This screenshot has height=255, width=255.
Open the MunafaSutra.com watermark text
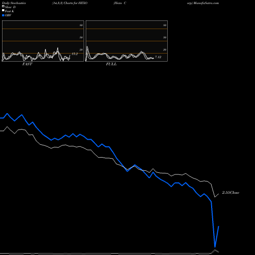pos(203,3)
